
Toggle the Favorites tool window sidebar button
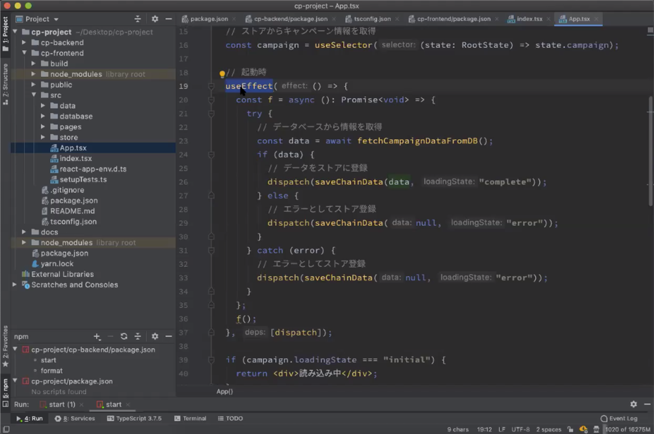point(5,345)
